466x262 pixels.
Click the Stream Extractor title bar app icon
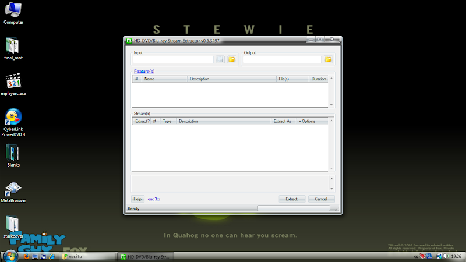tap(129, 41)
